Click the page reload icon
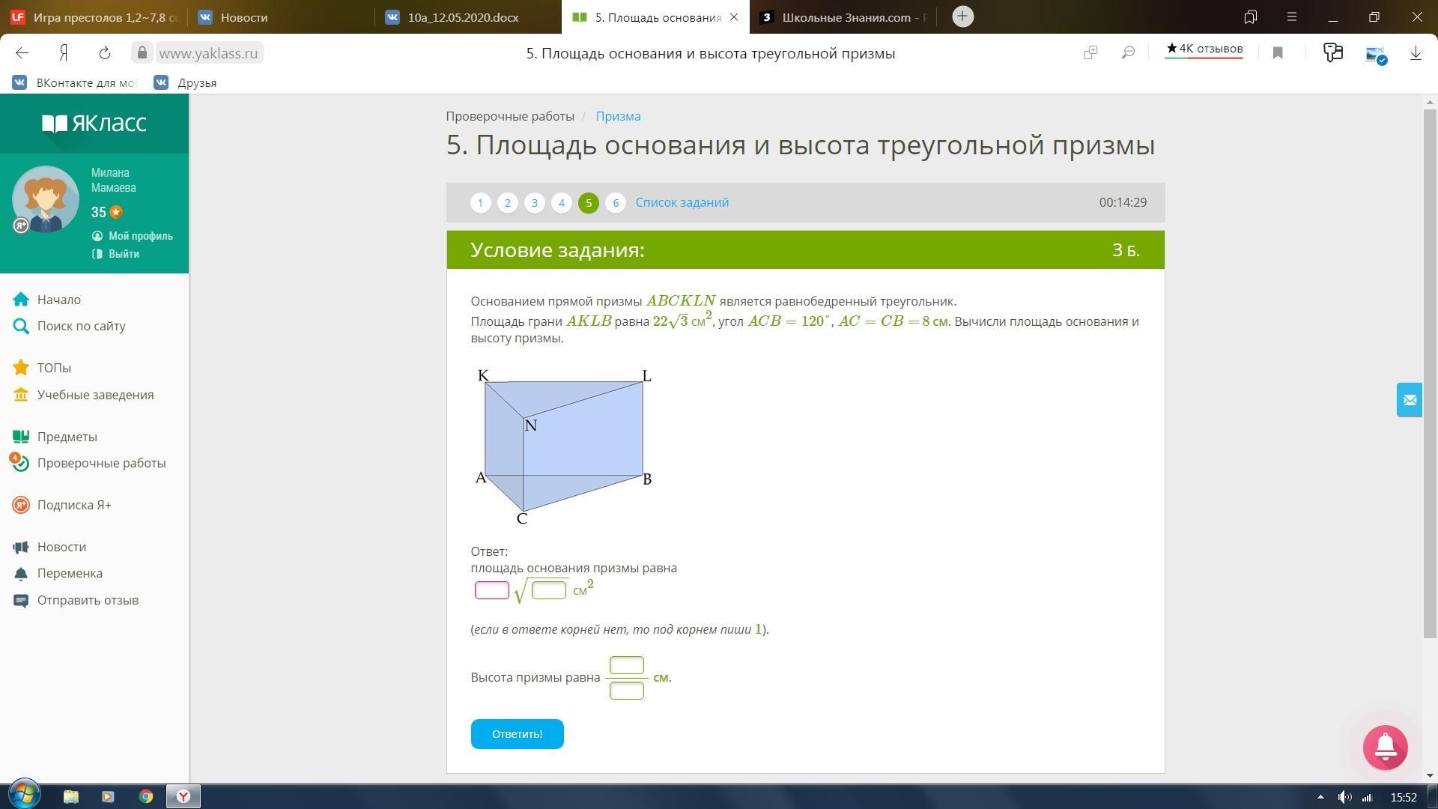1438x809 pixels. click(105, 52)
